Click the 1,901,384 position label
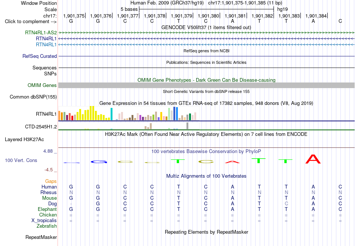 point(316,16)
